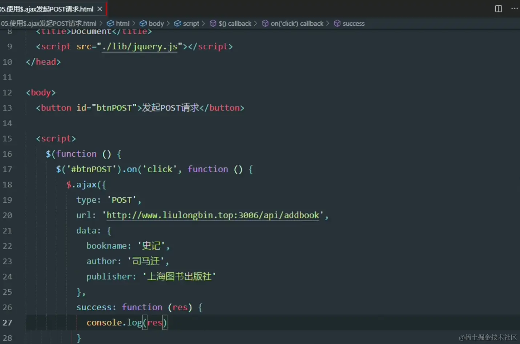Select the 05.使用$.ajax发起POST请求.html editor tab
The width and height of the screenshot is (520, 344).
point(53,9)
